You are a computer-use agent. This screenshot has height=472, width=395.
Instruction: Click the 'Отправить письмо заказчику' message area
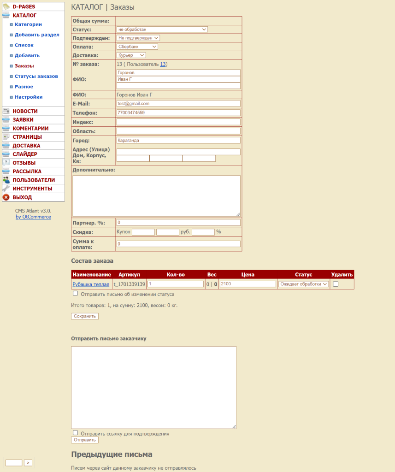pos(153,387)
